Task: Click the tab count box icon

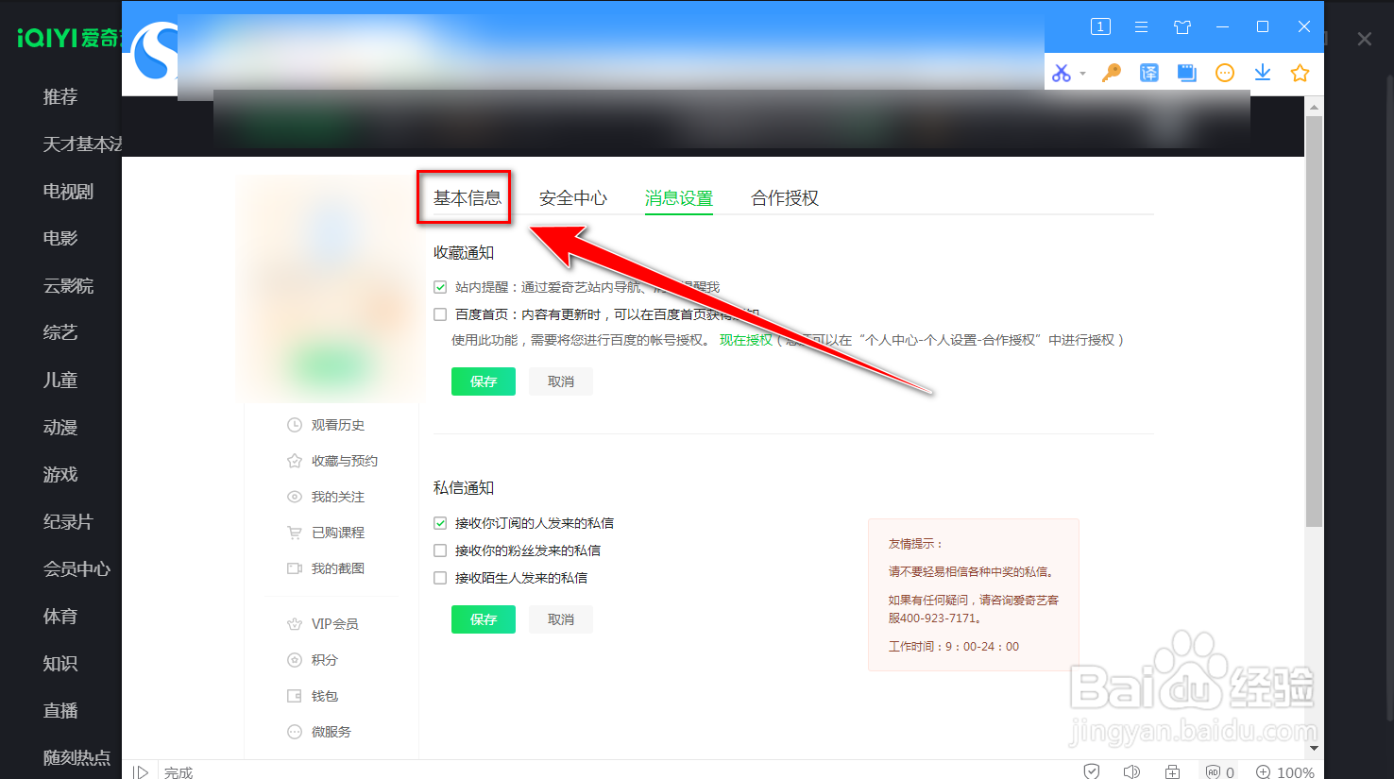Action: [x=1100, y=26]
